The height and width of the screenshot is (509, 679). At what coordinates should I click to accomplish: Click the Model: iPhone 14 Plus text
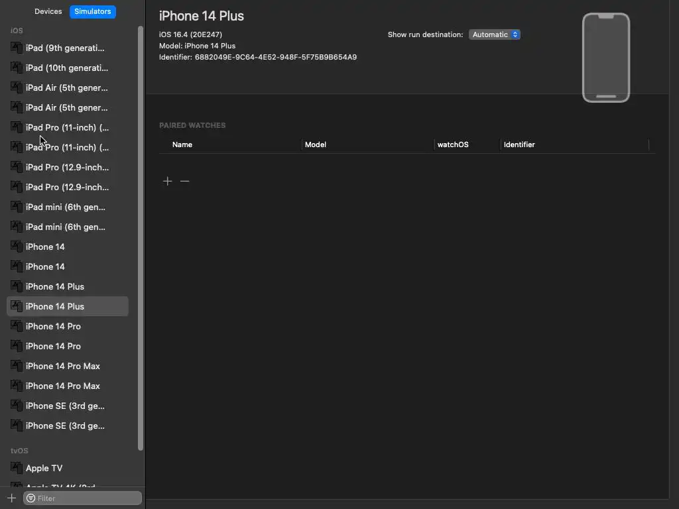tap(197, 46)
